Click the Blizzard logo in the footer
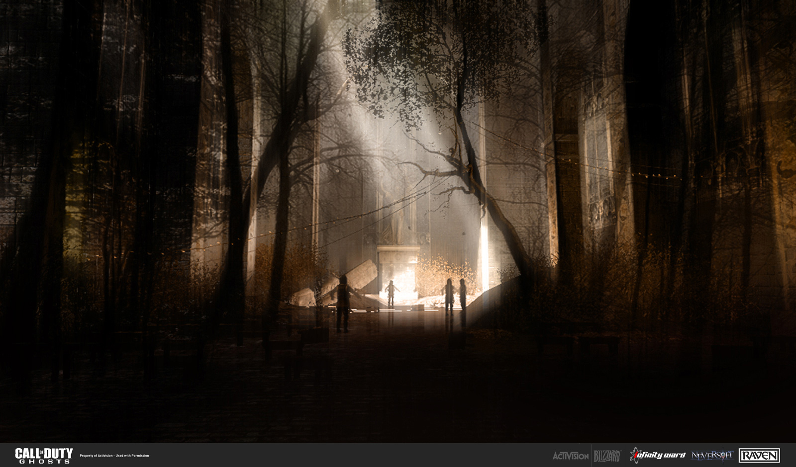Viewport: 796px width, 467px height. tap(607, 456)
